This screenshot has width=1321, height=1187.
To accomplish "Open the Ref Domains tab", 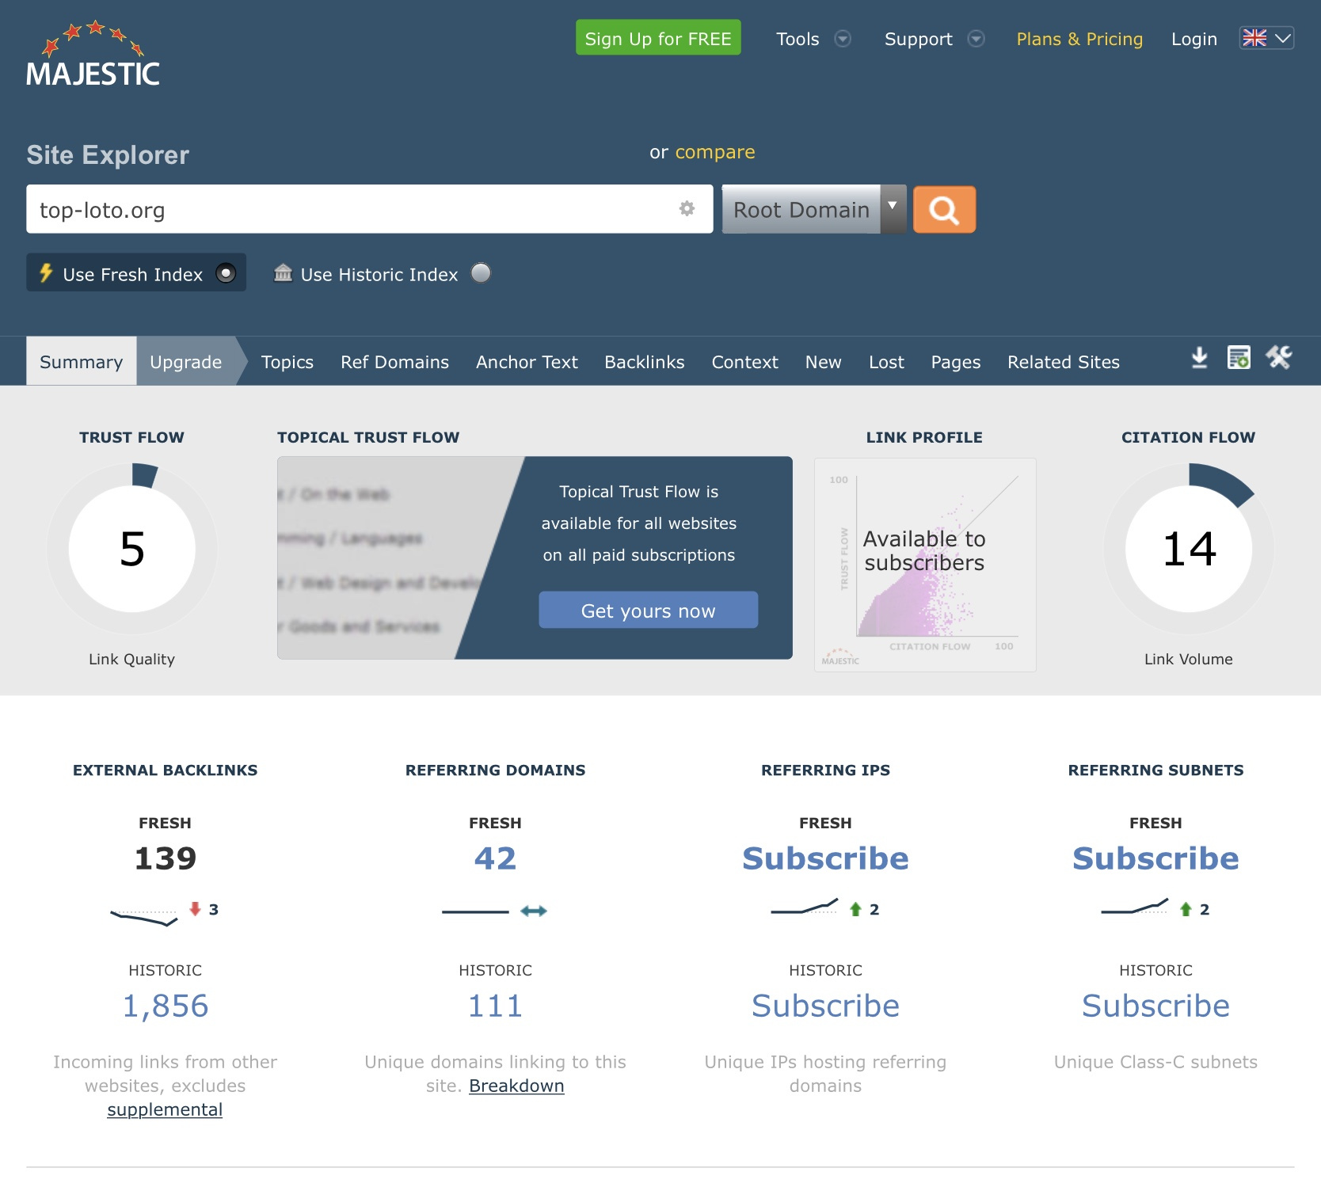I will (x=395, y=362).
